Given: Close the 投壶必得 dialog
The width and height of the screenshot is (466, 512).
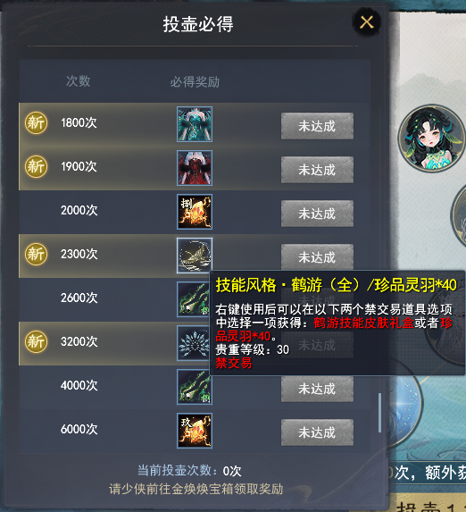Looking at the screenshot, I should pyautogui.click(x=367, y=22).
